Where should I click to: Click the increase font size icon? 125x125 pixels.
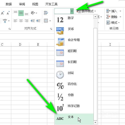(x=2, y=13)
